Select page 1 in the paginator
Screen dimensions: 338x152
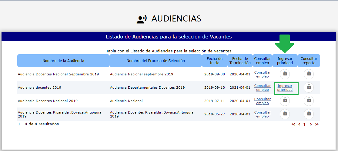pyautogui.click(x=304, y=124)
